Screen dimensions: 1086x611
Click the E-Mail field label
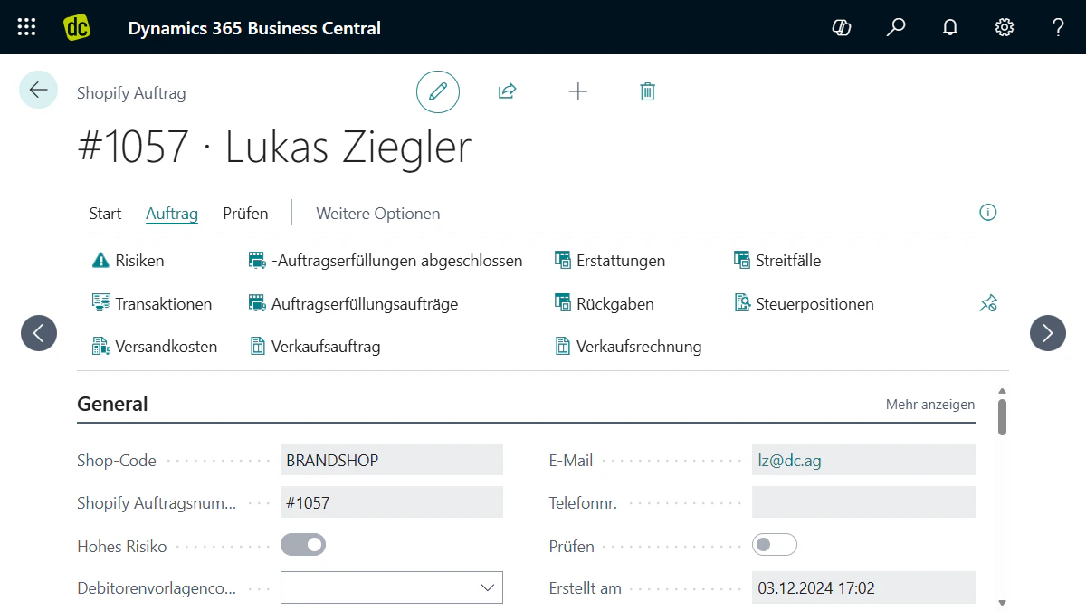(571, 461)
